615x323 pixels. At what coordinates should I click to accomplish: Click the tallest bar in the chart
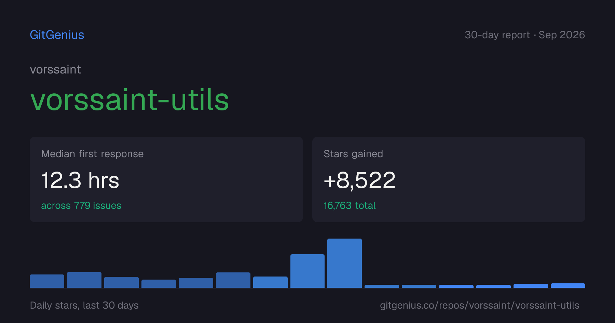[344, 263]
